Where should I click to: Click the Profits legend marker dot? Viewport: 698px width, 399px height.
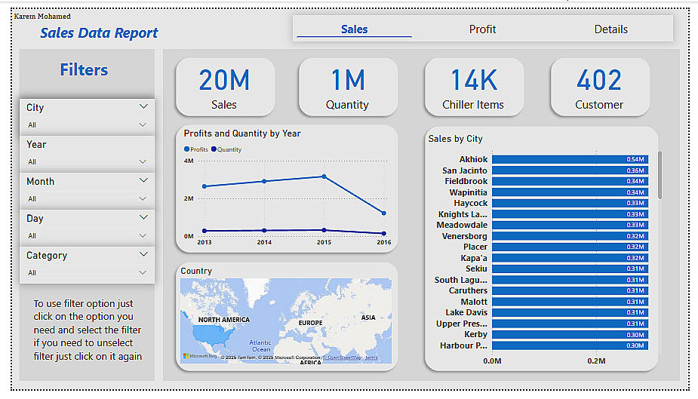tap(186, 149)
